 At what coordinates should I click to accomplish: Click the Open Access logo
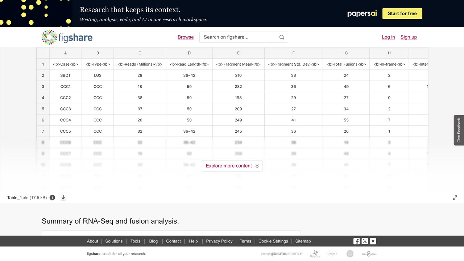tap(369, 254)
